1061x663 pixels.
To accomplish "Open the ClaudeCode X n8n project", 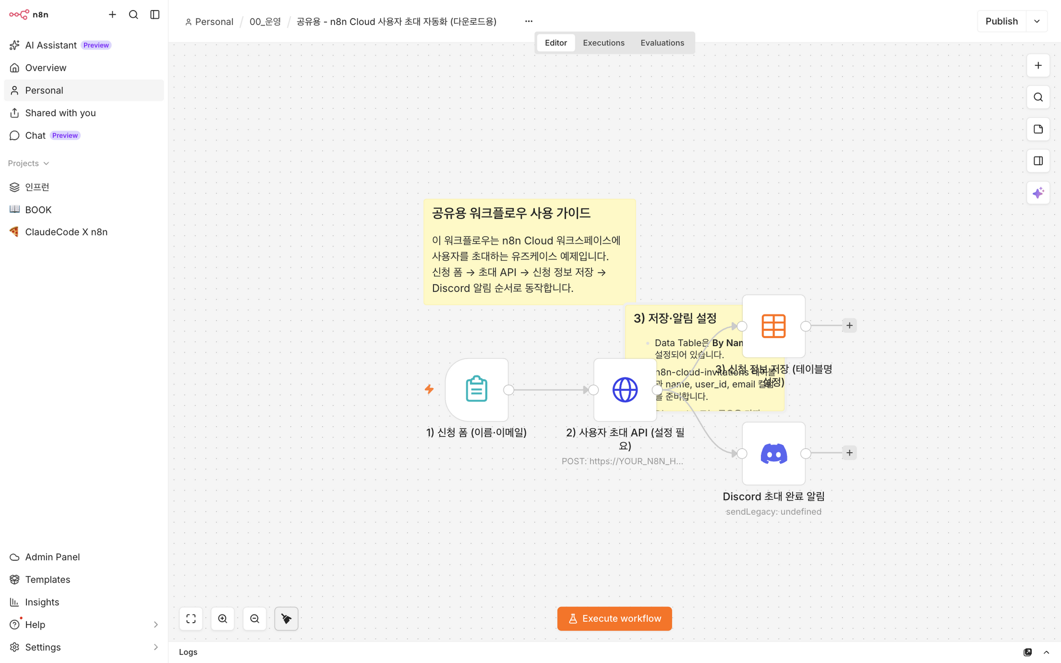I will [84, 232].
